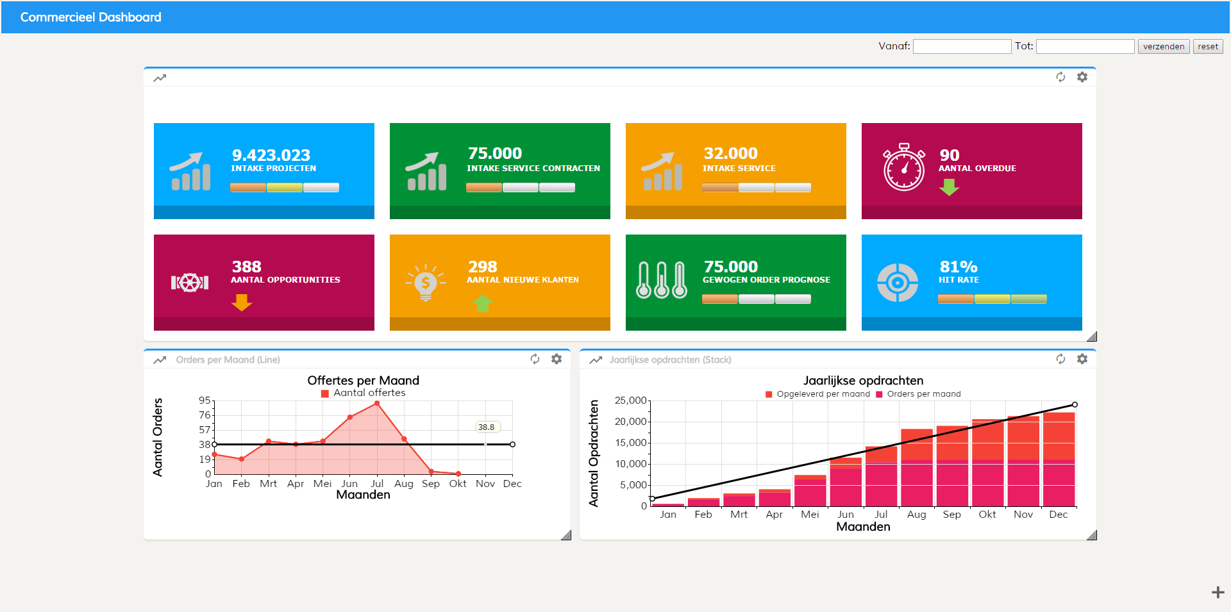Open settings for Orders per Maand panel

point(557,359)
